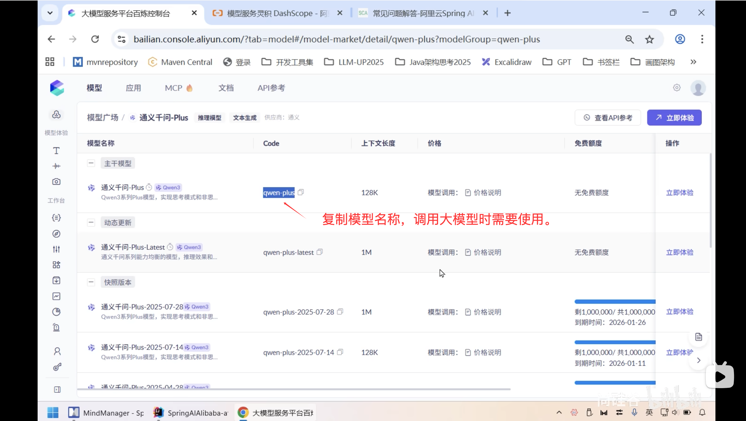The width and height of the screenshot is (746, 421).
Task: Toggle the 推理模型 filter tag
Action: [209, 117]
